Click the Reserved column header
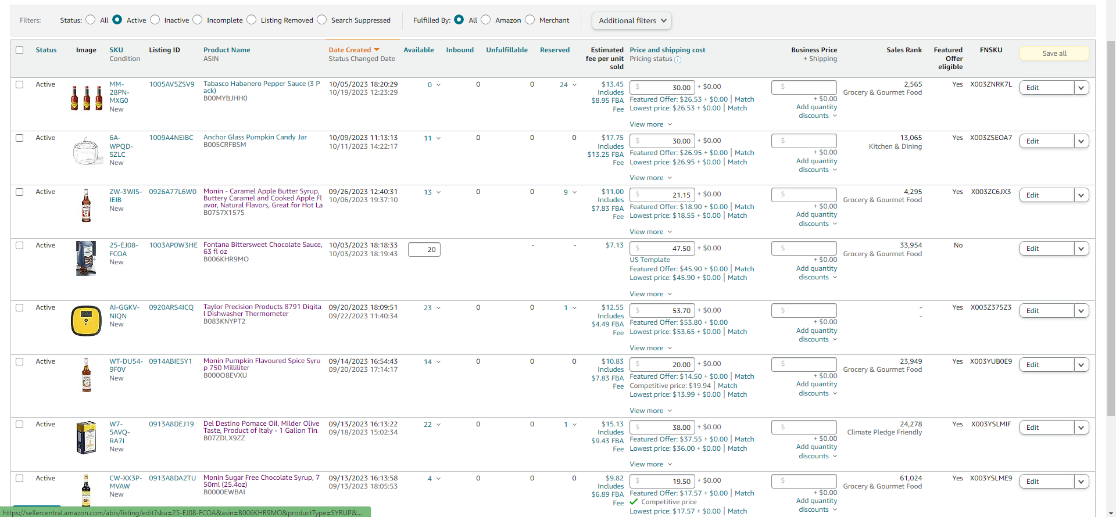Viewport: 1116px width, 517px height. 555,50
